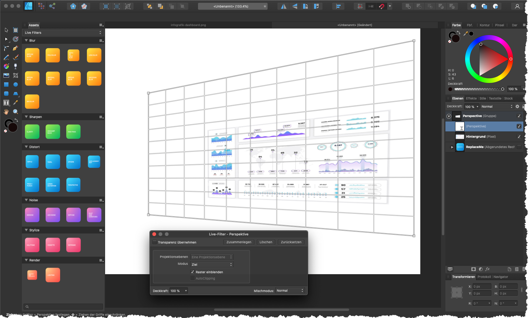Switch to the Protokoll tab

pyautogui.click(x=484, y=277)
